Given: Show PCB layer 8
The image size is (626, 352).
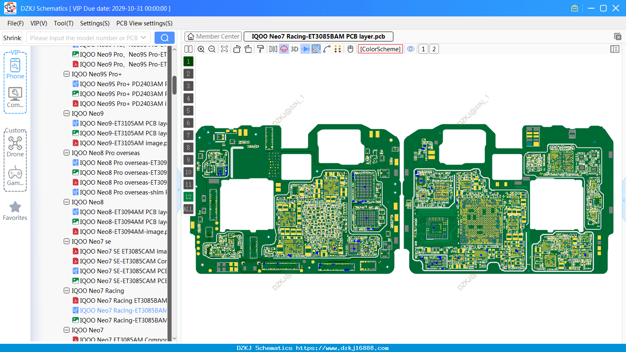Looking at the screenshot, I should pos(188,148).
